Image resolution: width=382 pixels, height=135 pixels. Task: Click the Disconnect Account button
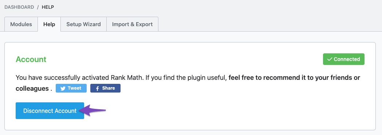(50, 111)
